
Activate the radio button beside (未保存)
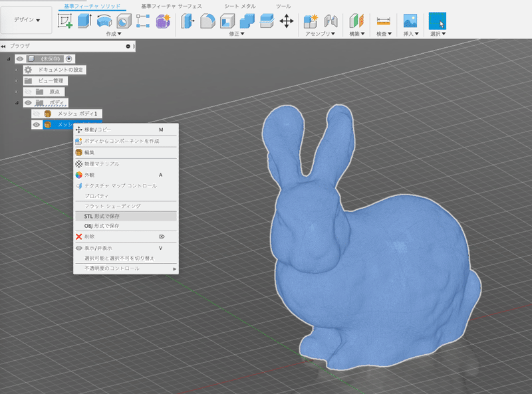(x=68, y=59)
